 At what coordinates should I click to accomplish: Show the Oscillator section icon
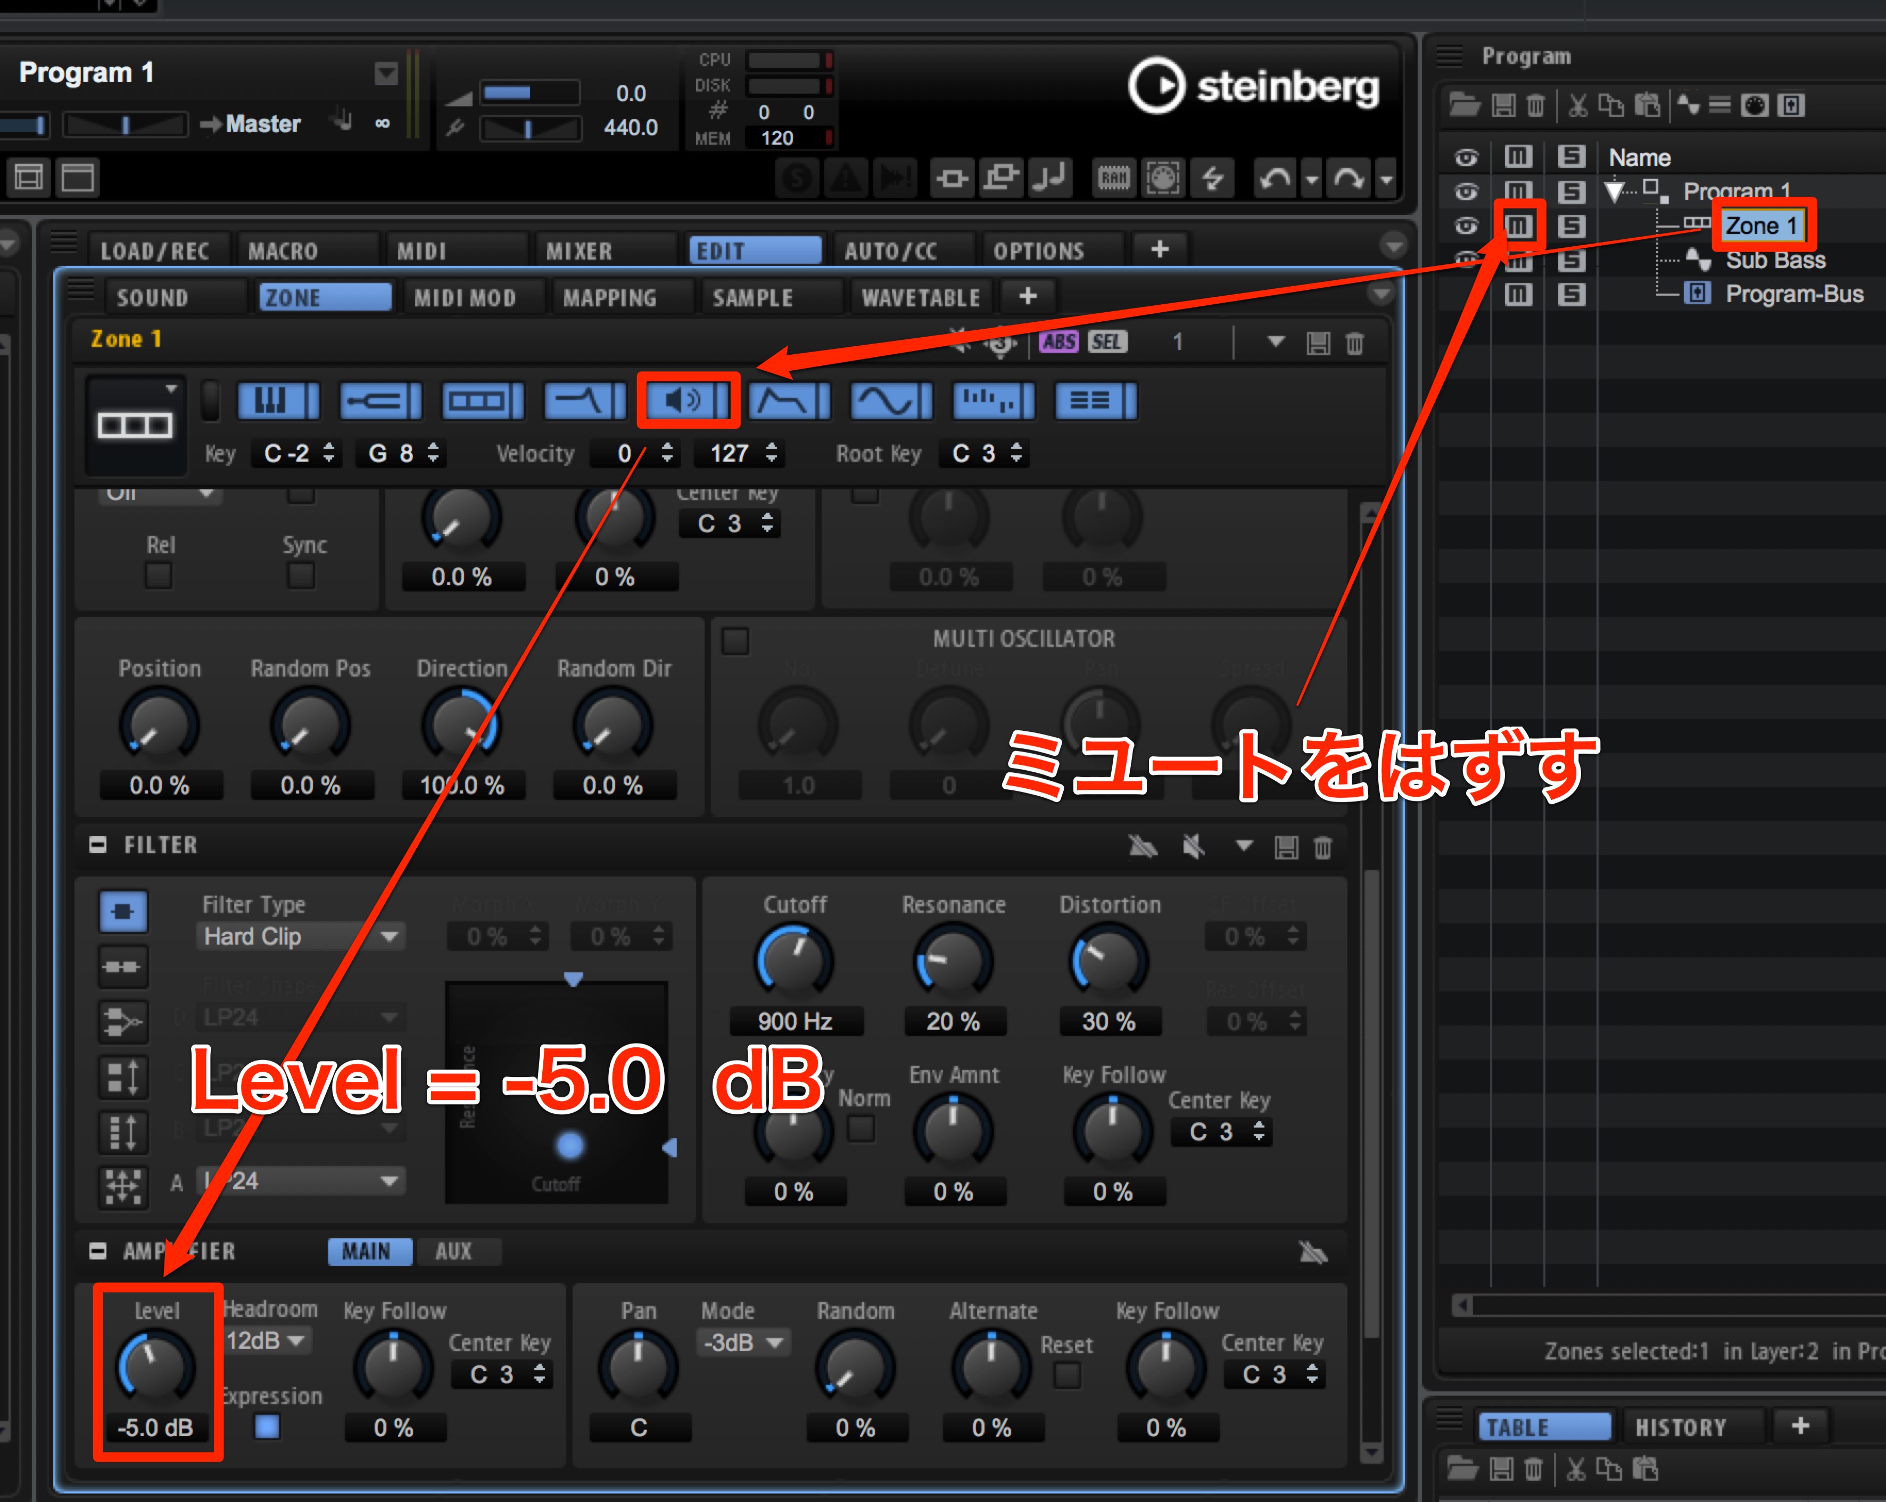click(x=483, y=402)
